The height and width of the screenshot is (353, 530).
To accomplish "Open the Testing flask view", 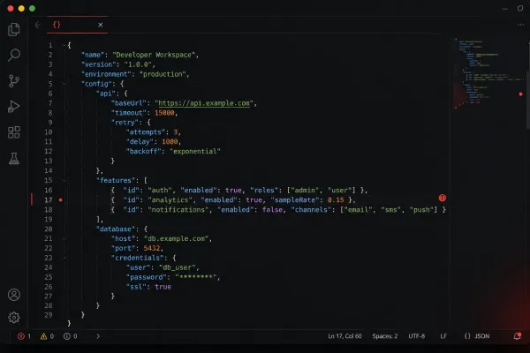I will click(14, 158).
